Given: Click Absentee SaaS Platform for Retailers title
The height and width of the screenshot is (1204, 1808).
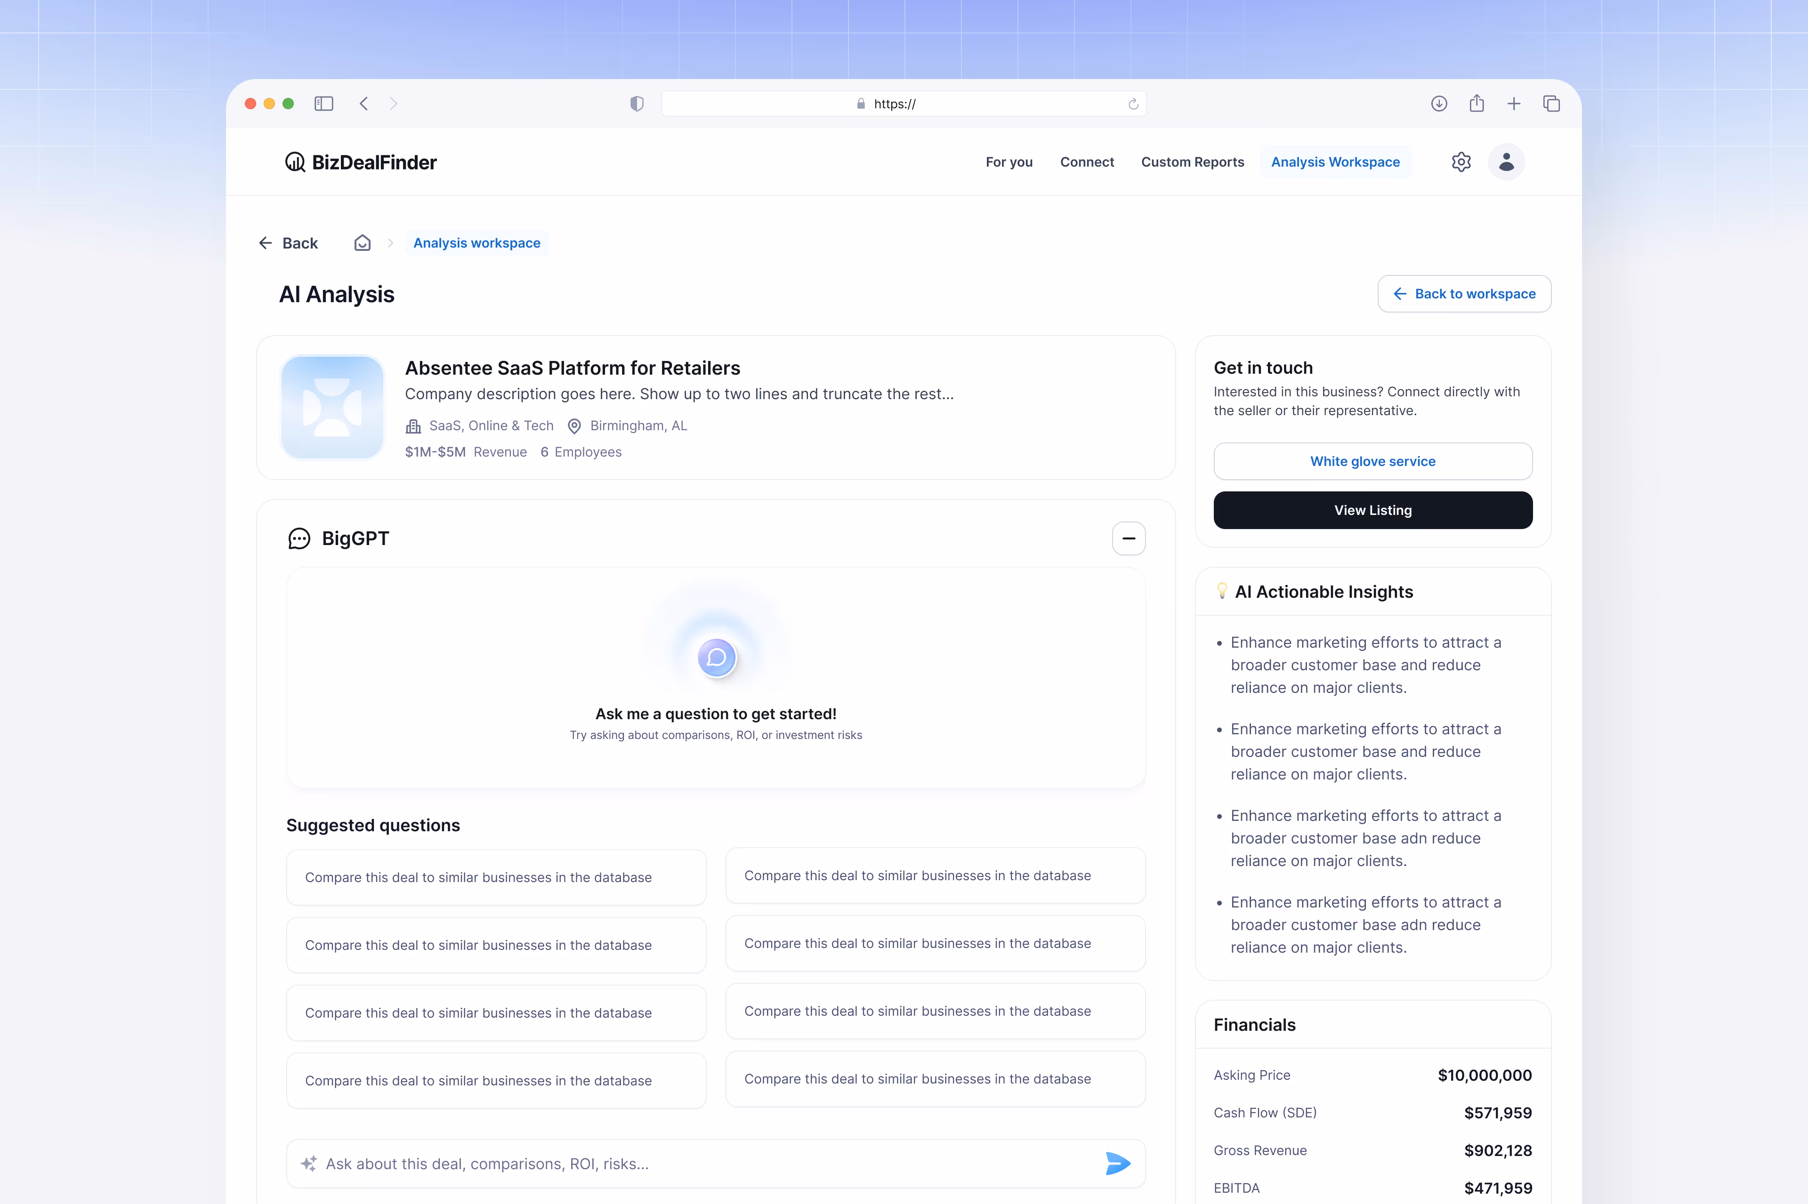Looking at the screenshot, I should click(x=572, y=368).
